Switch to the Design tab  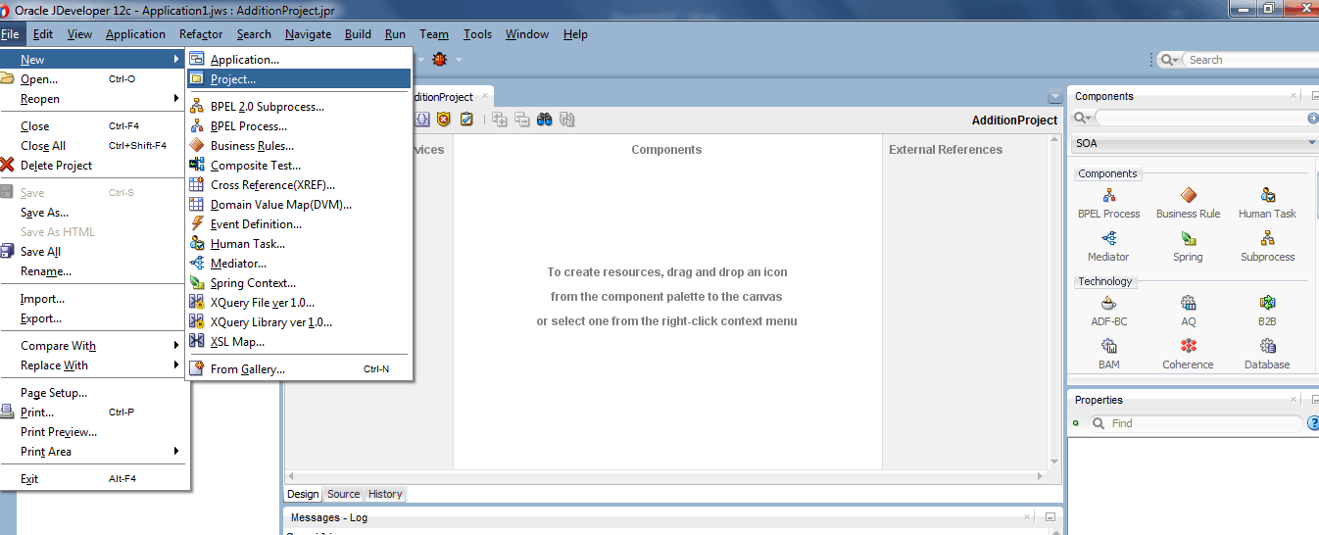click(303, 495)
